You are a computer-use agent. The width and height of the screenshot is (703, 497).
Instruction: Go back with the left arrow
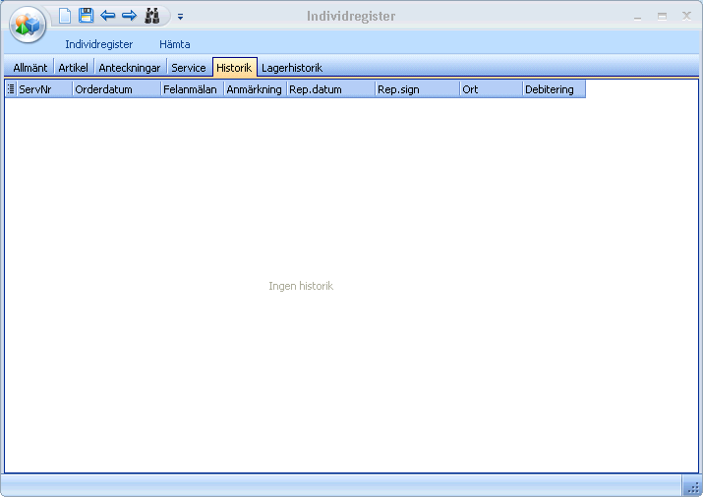(108, 16)
